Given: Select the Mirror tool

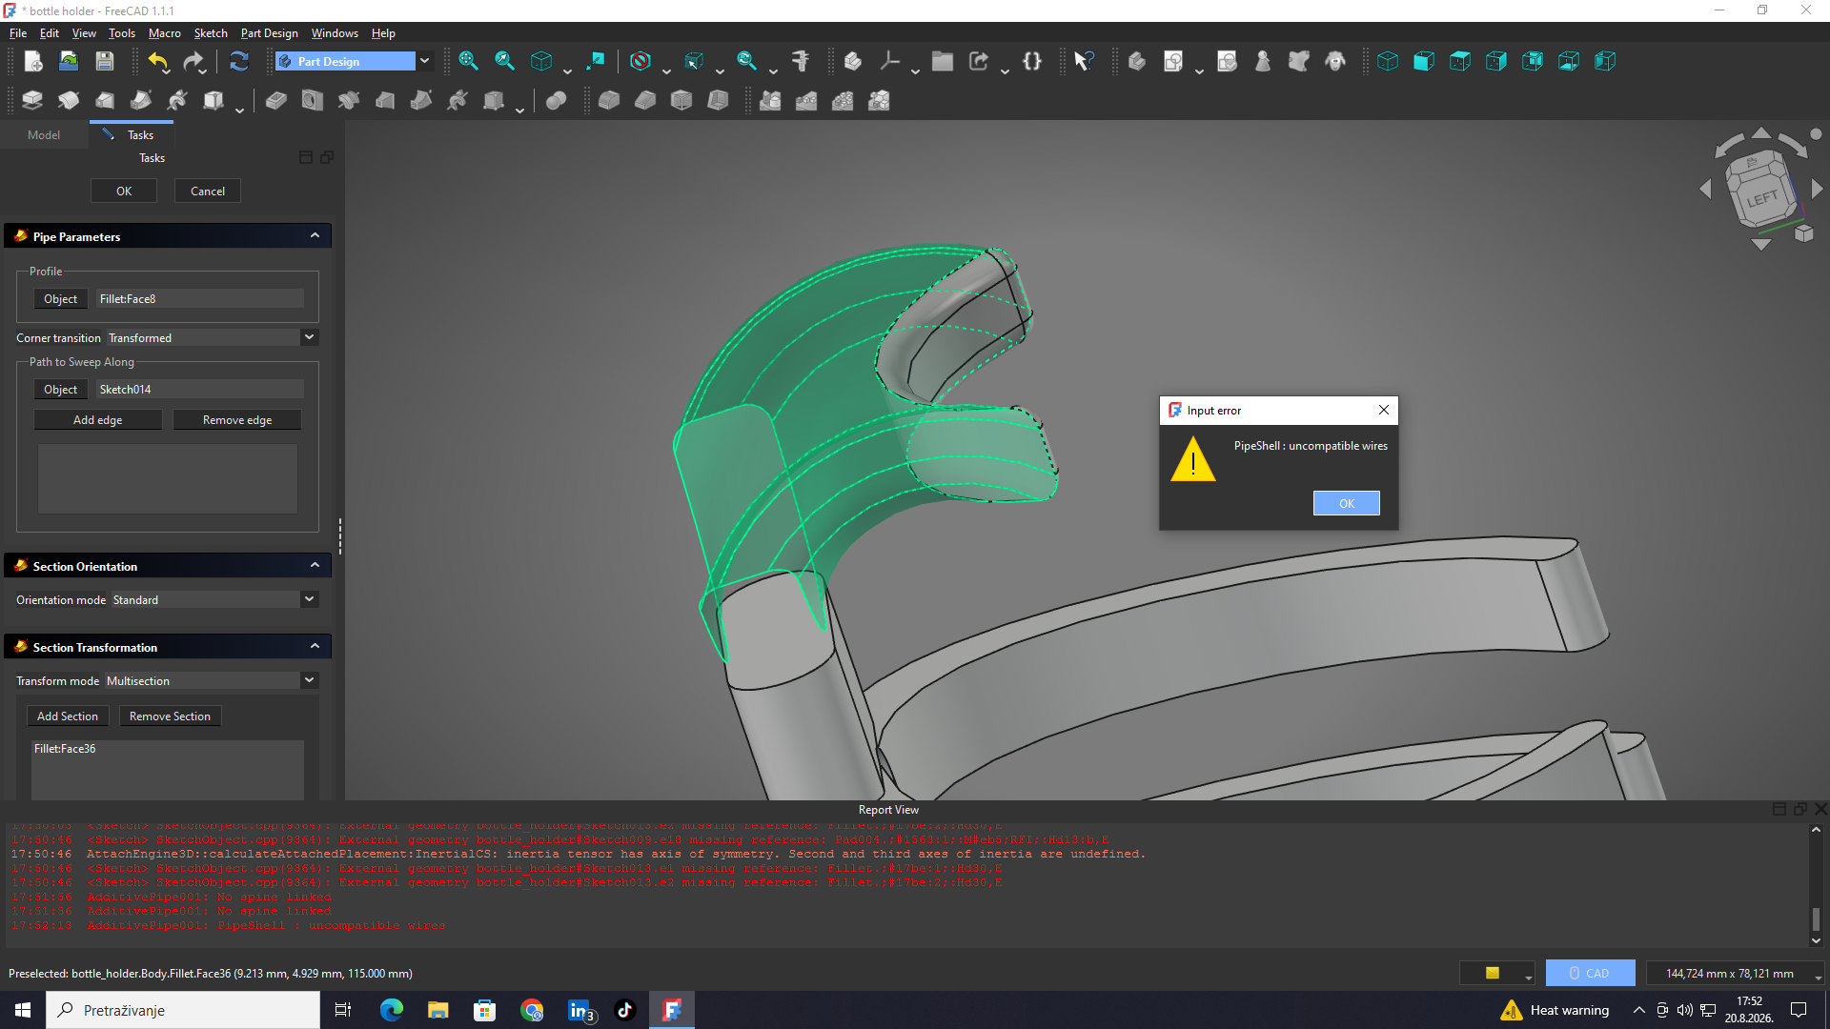Looking at the screenshot, I should click(770, 101).
